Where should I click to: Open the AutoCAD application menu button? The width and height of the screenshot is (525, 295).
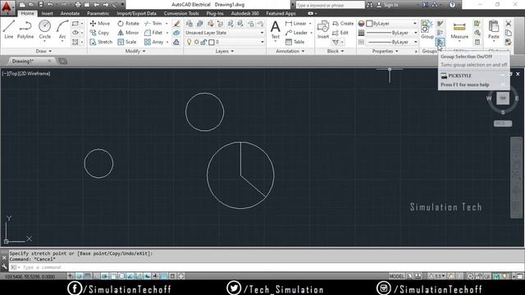[x=7, y=7]
